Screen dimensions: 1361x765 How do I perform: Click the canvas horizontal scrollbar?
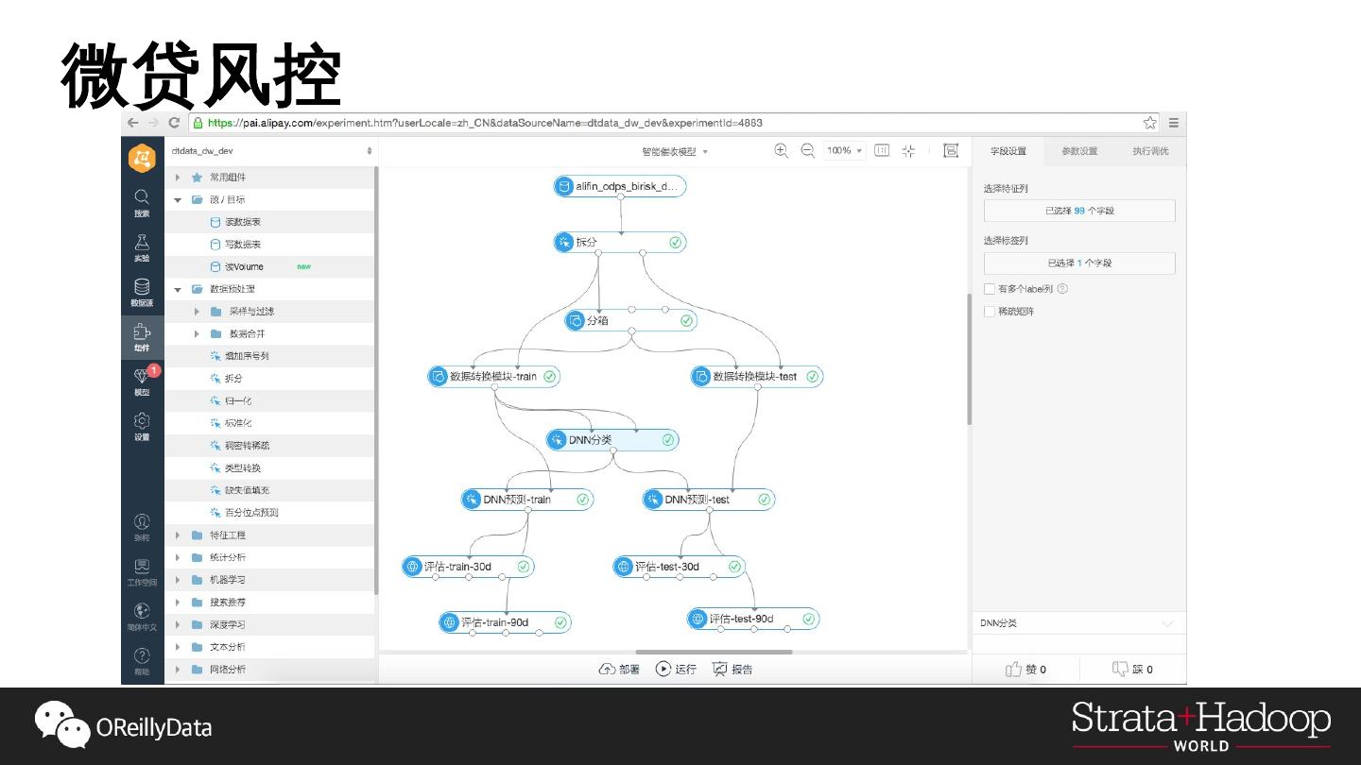[x=714, y=652]
